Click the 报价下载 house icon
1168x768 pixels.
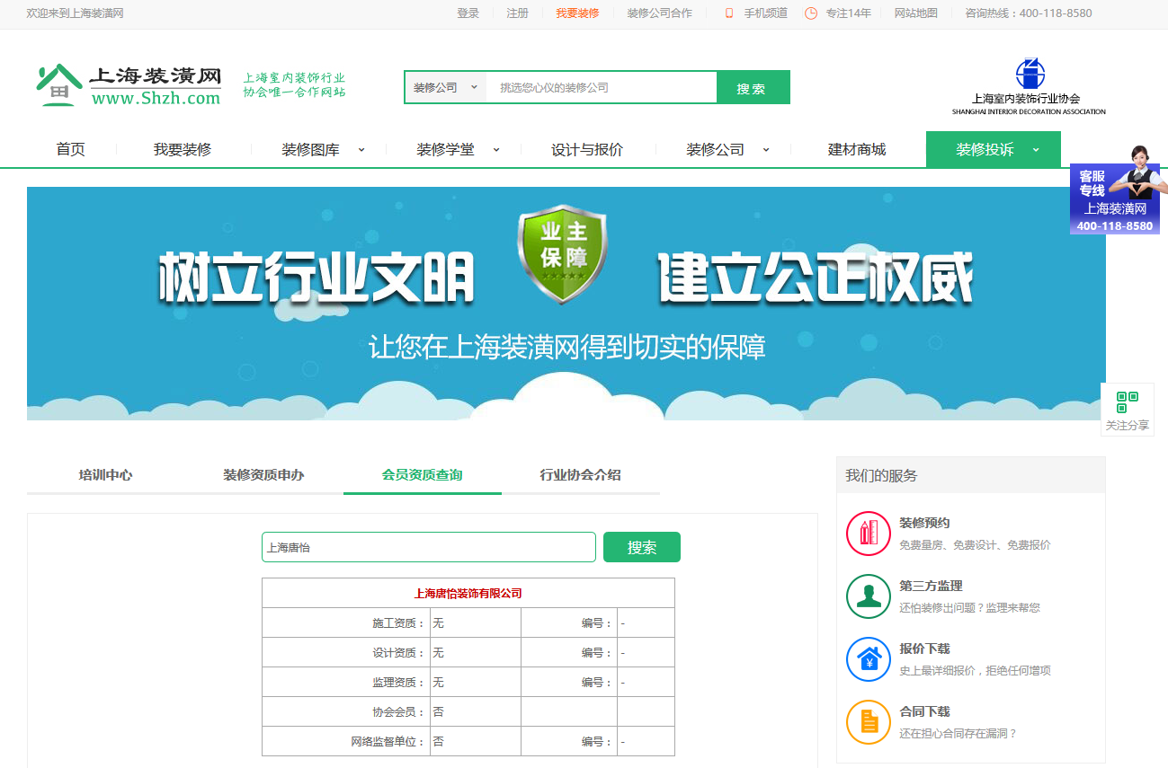868,659
